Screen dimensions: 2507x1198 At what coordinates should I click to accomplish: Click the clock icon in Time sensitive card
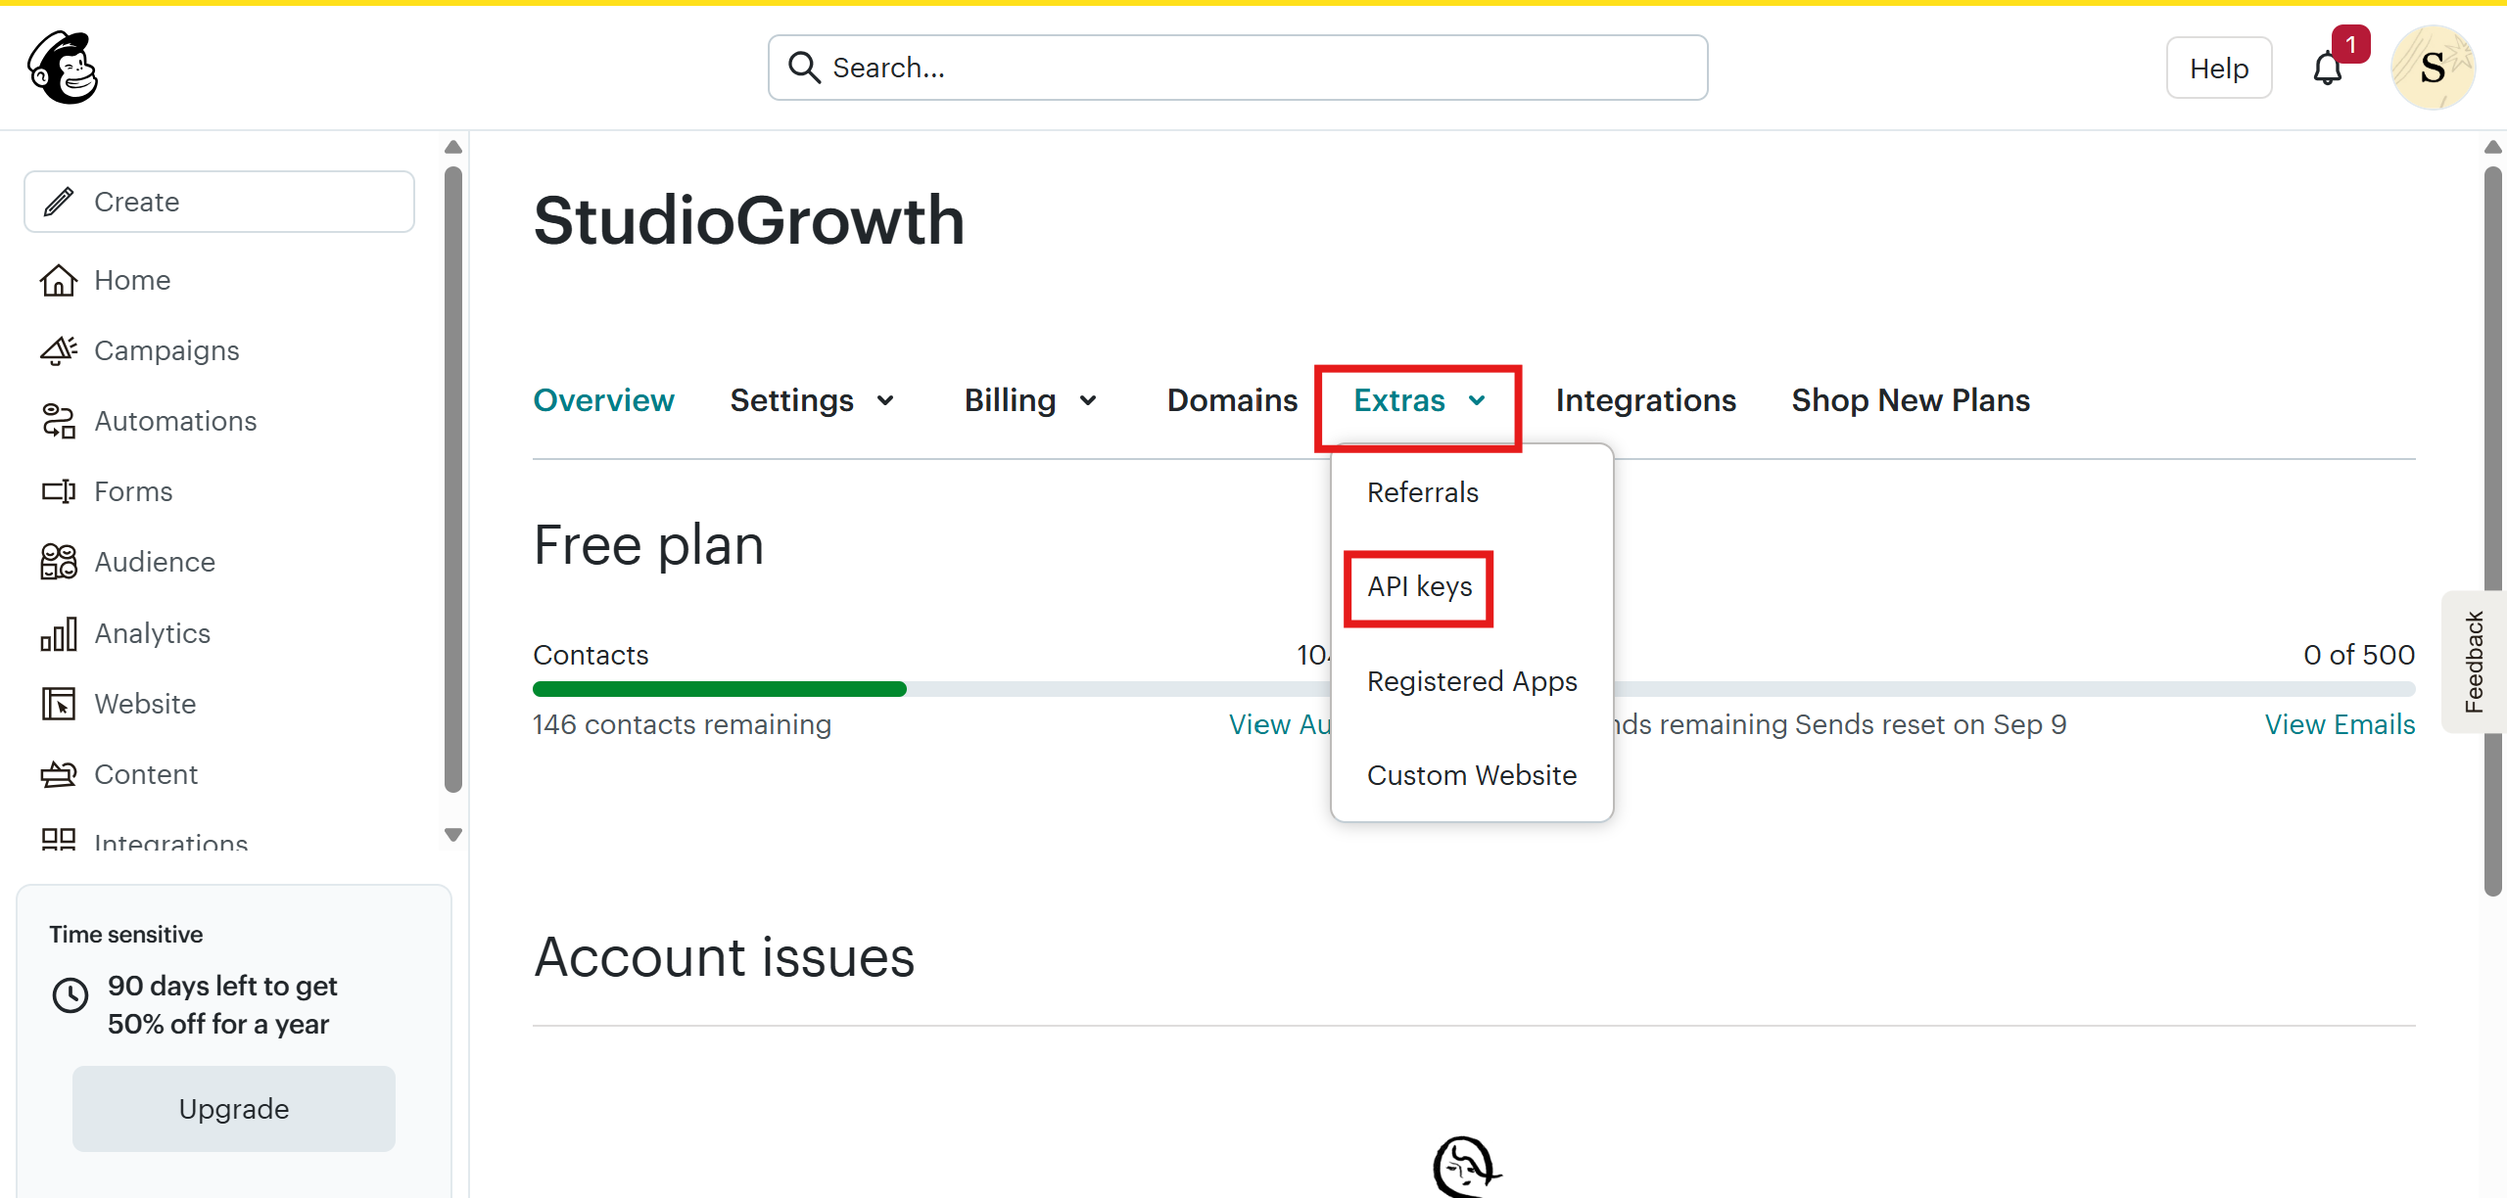[71, 995]
